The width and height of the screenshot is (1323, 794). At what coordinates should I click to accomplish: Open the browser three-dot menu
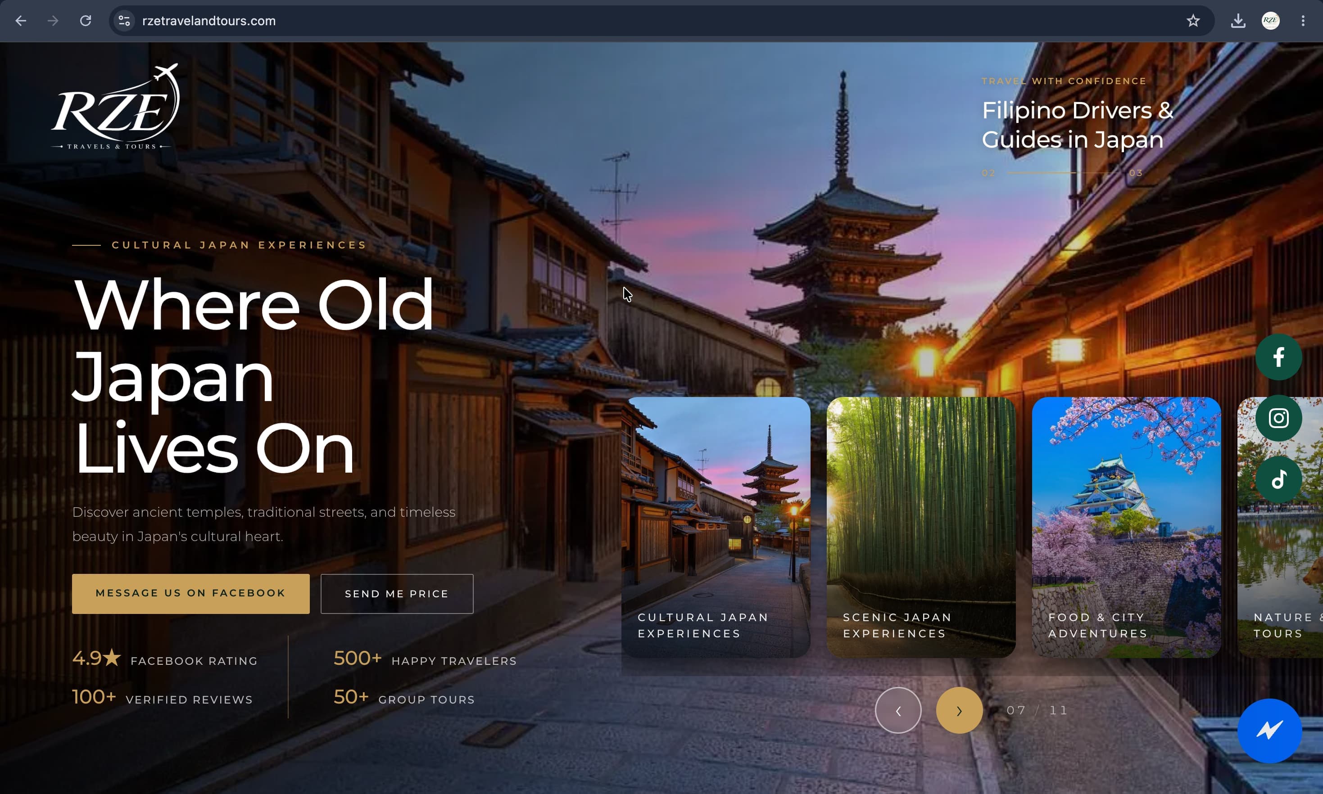1303,21
